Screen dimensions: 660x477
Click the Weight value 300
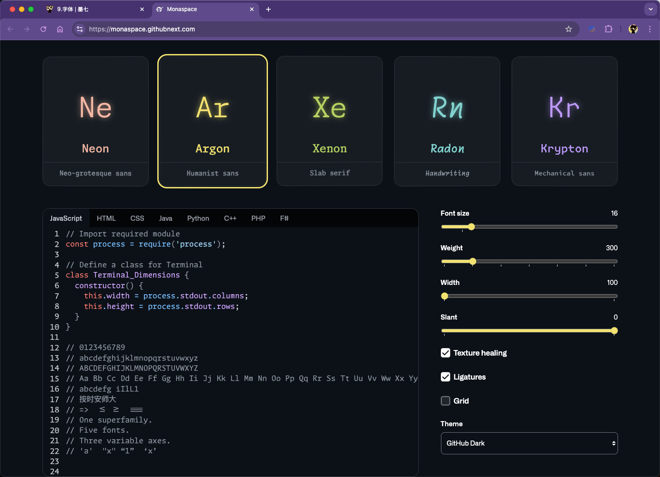click(x=612, y=248)
